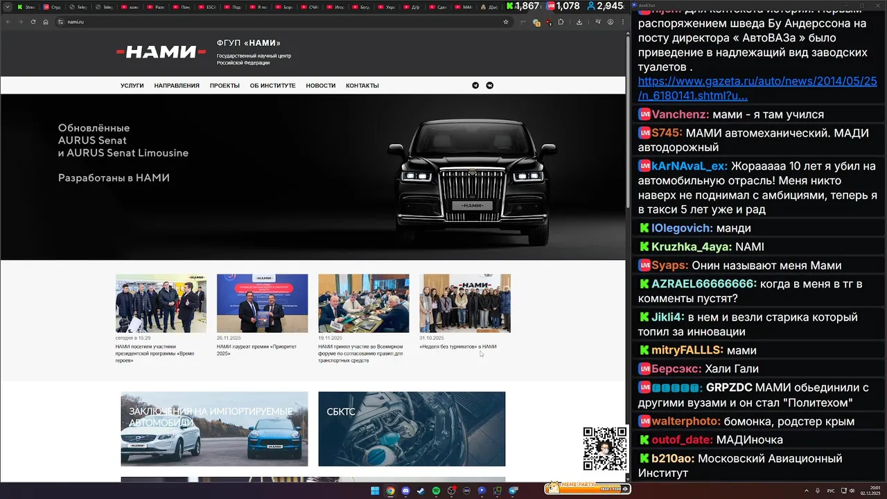The height and width of the screenshot is (499, 887).
Task: Click chat username AZRAEL66666666
Action: pos(703,284)
